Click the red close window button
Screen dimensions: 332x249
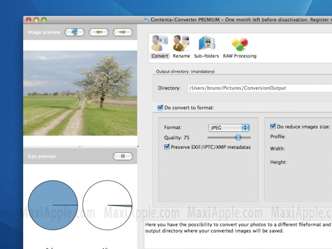28,20
